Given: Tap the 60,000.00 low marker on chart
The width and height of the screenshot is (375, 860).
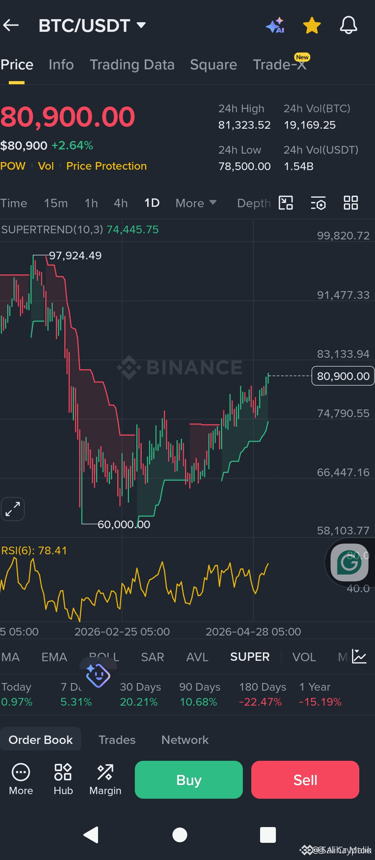Looking at the screenshot, I should (124, 524).
